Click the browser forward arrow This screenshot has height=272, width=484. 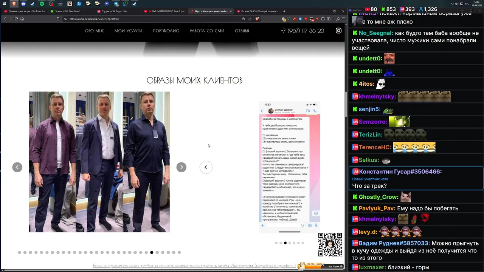(x=10, y=19)
